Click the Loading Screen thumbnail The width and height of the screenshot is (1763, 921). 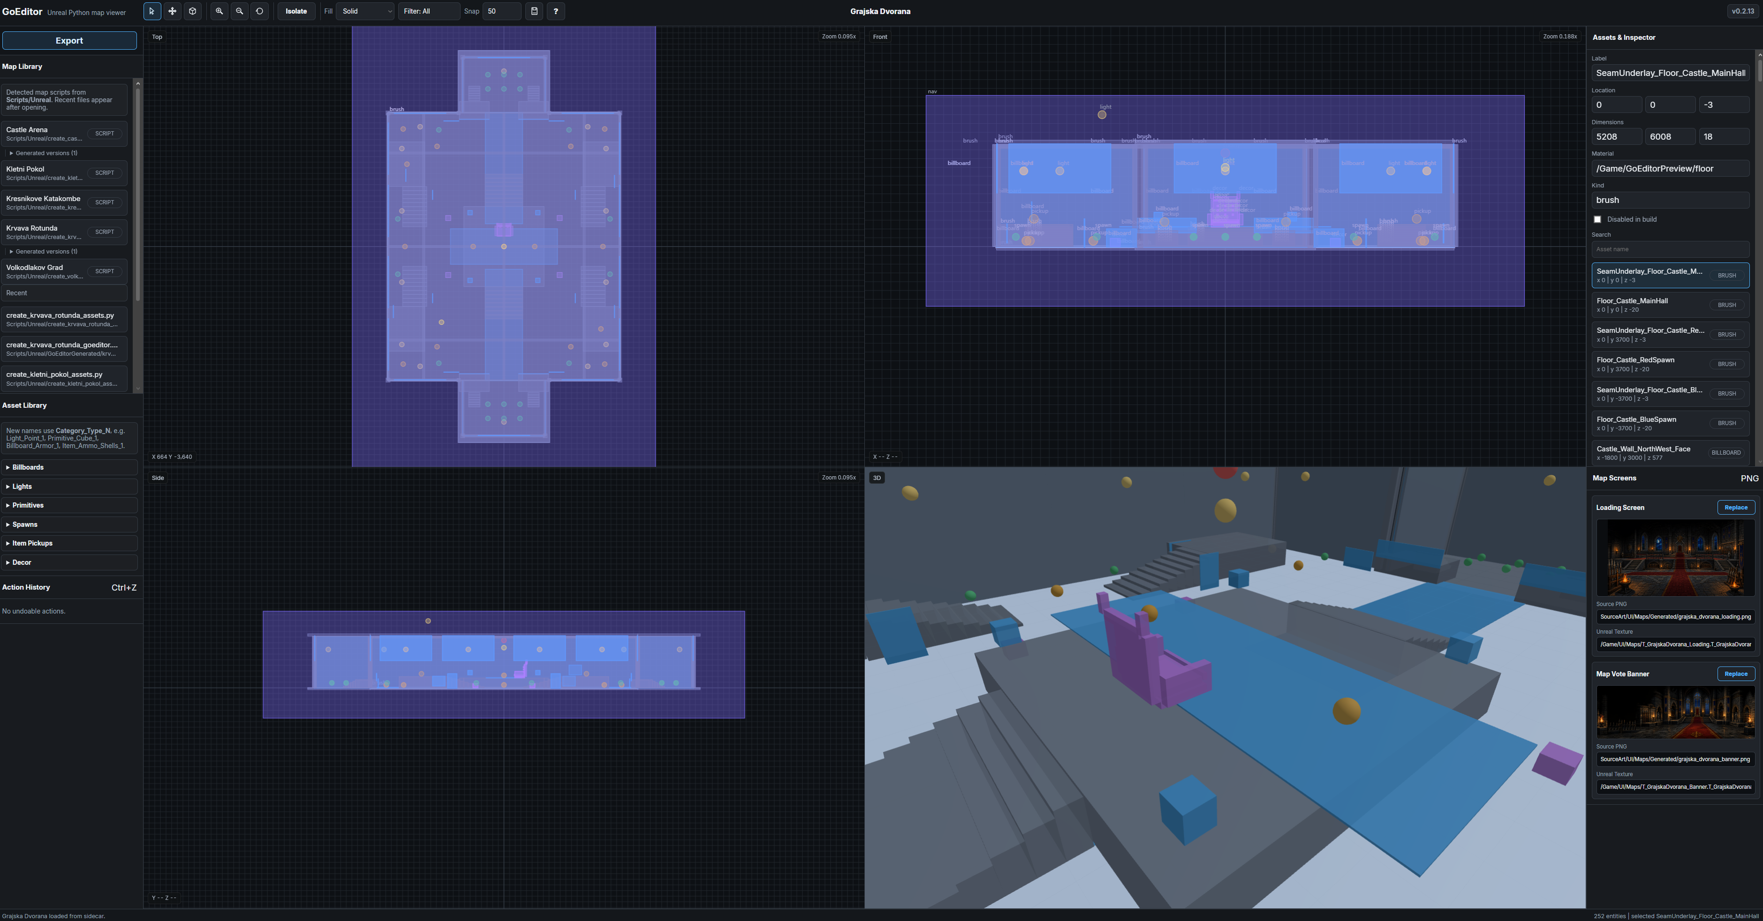(1675, 558)
